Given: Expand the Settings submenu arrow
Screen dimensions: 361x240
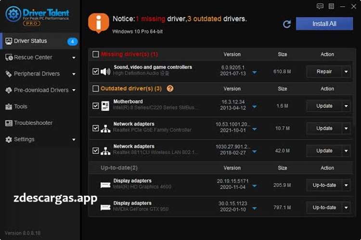Looking at the screenshot, I should tap(74, 140).
